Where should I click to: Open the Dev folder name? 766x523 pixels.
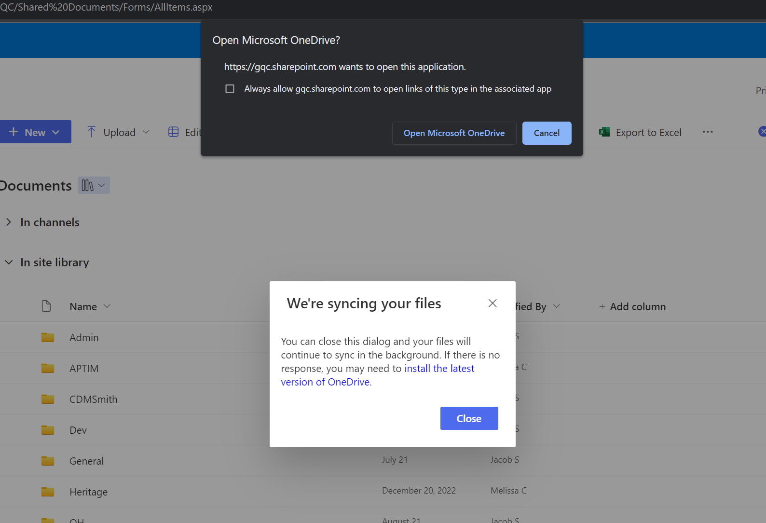point(78,430)
